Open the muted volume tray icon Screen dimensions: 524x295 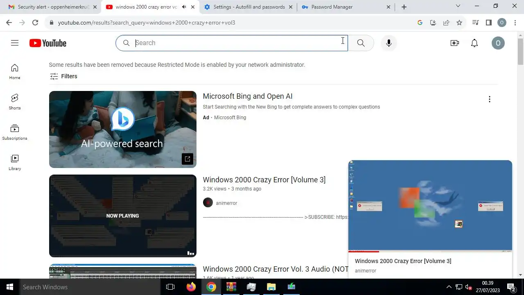tap(469, 287)
